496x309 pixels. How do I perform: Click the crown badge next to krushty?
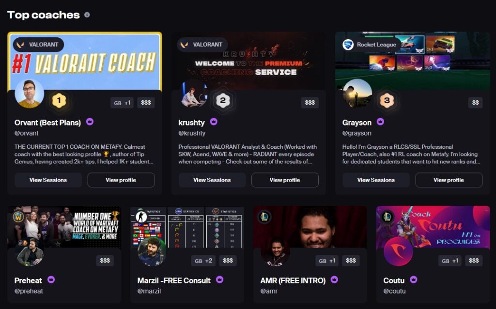pos(214,122)
